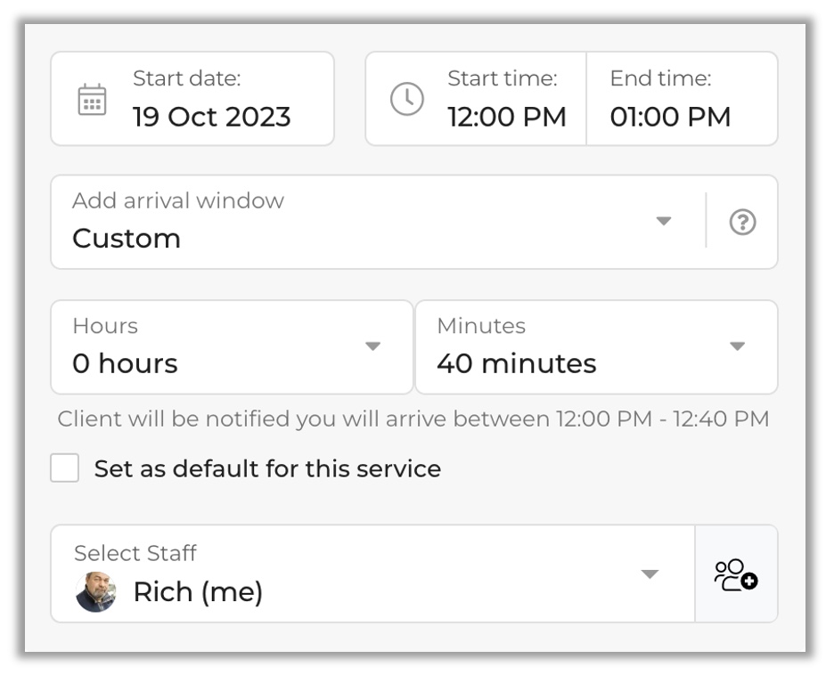Open the Minutes dropdown arrow
834x675 pixels.
[x=737, y=346]
